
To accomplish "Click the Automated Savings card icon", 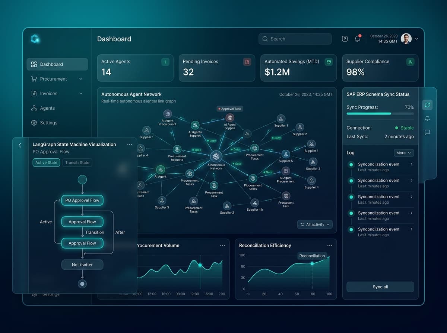I will point(329,62).
